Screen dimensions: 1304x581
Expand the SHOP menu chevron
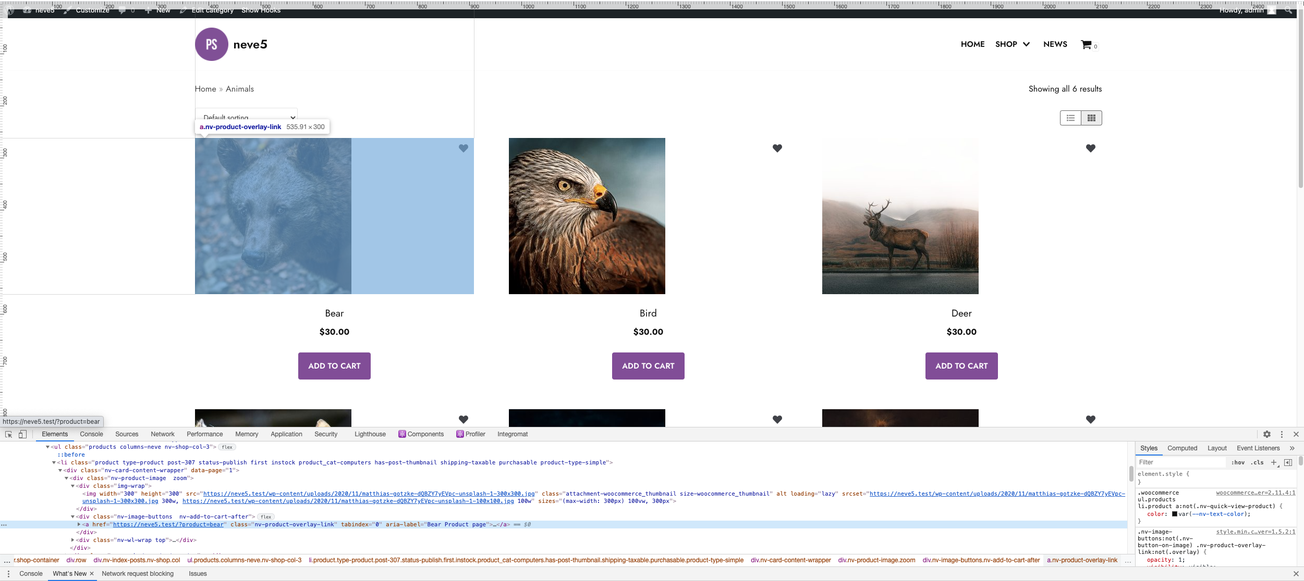[1027, 44]
